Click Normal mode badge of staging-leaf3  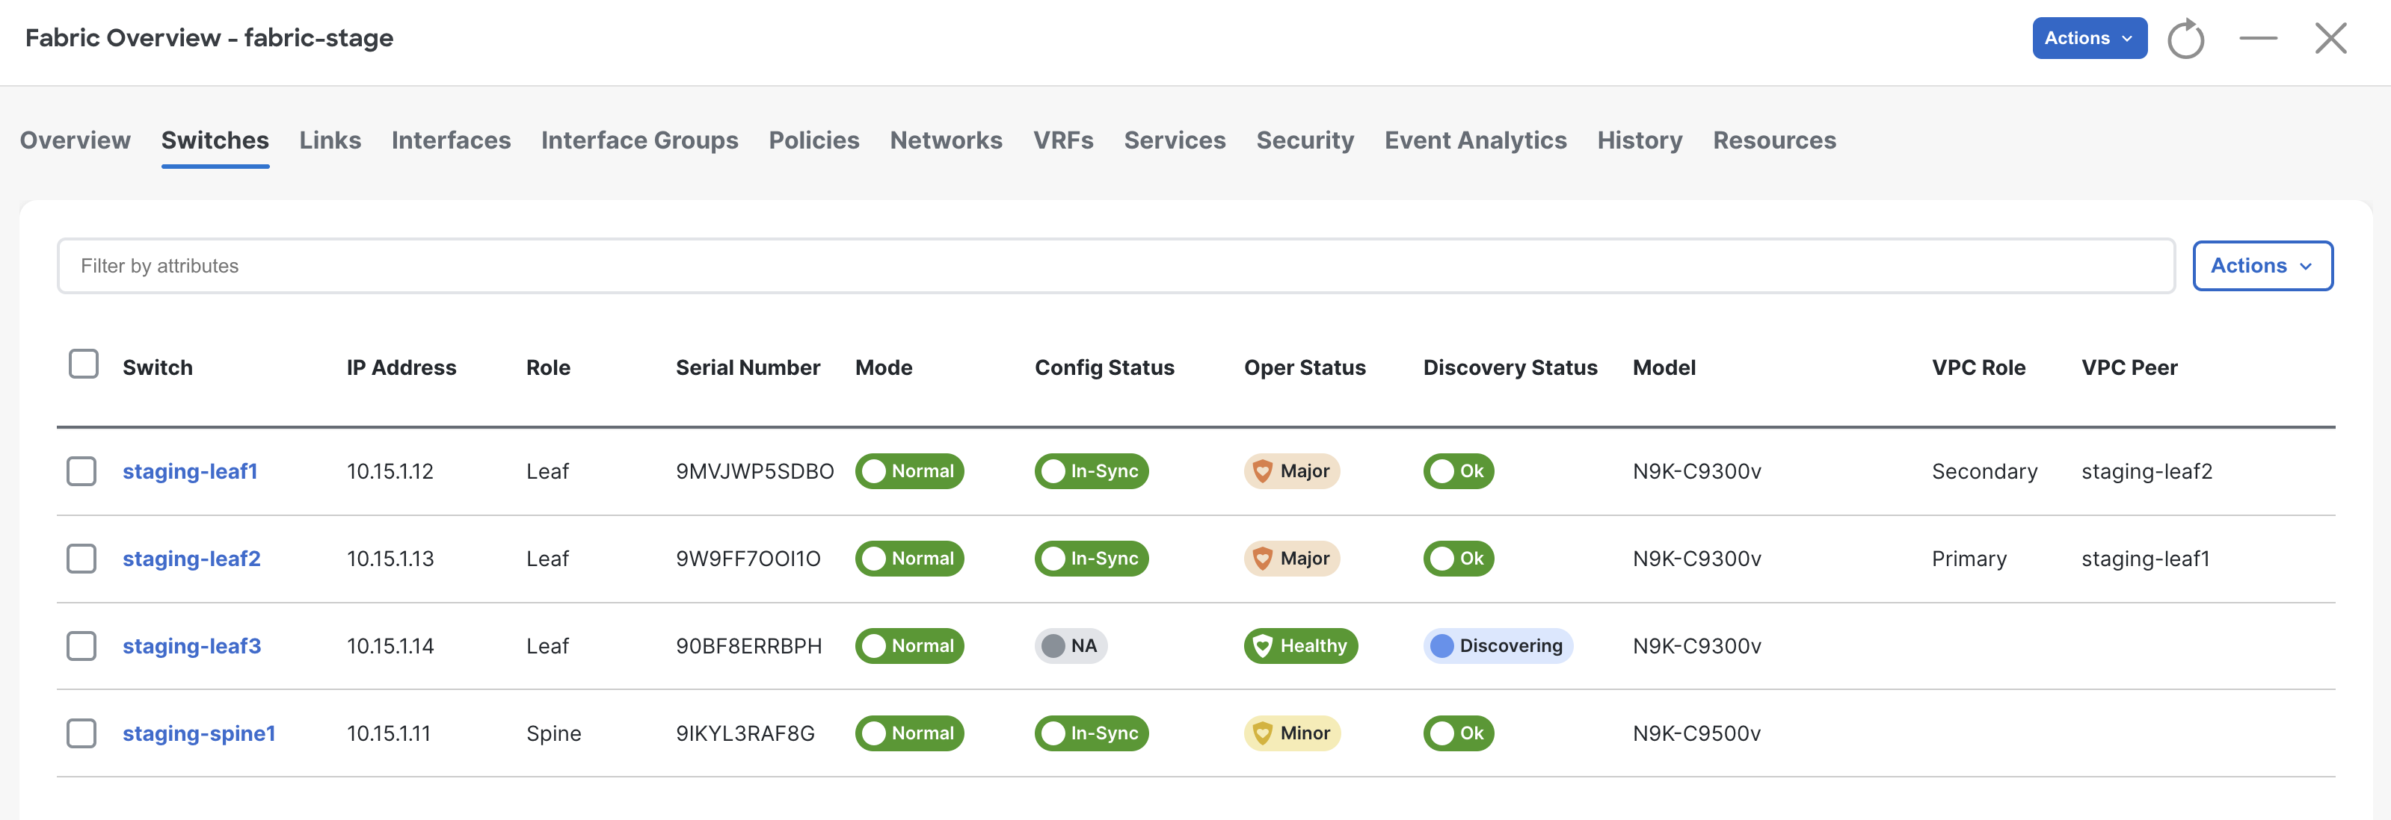click(910, 645)
